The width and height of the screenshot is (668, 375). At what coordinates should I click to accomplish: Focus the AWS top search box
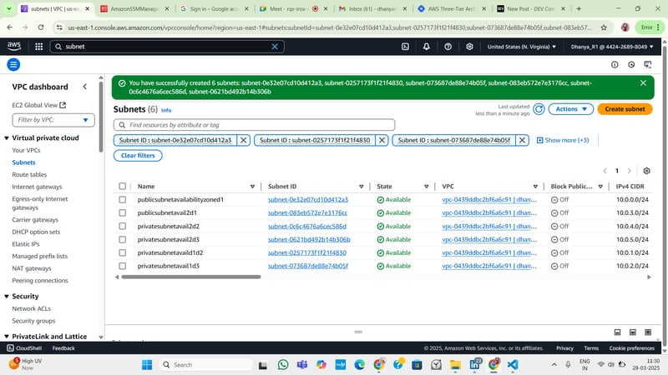pos(167,47)
